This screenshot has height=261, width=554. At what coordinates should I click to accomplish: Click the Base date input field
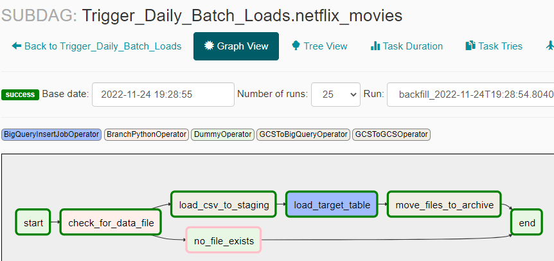163,94
